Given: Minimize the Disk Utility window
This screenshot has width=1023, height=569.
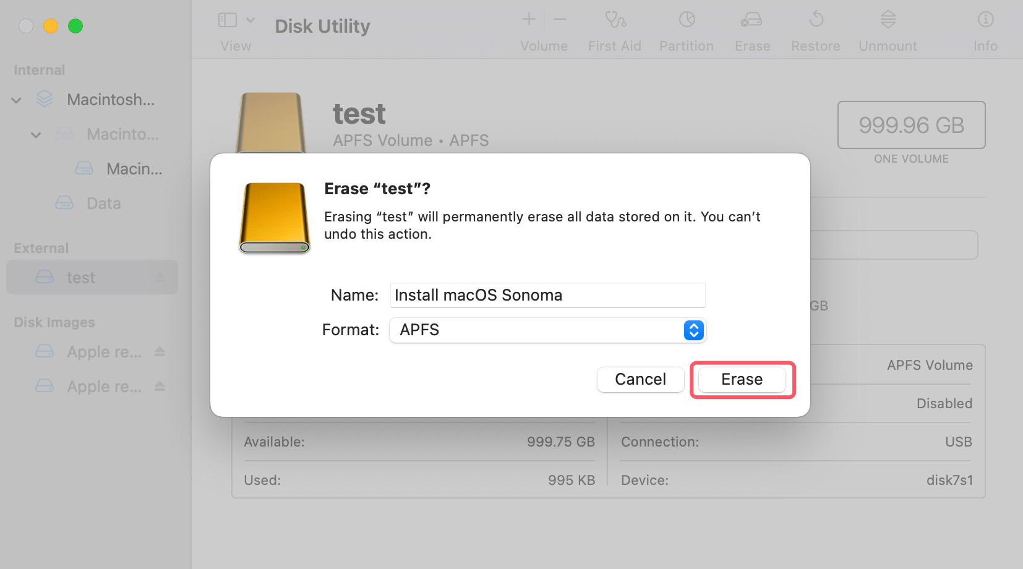Looking at the screenshot, I should [x=51, y=26].
